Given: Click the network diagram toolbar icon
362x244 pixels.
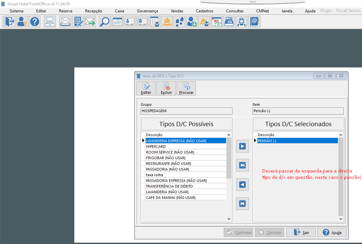Looking at the screenshot, I should [50, 22].
